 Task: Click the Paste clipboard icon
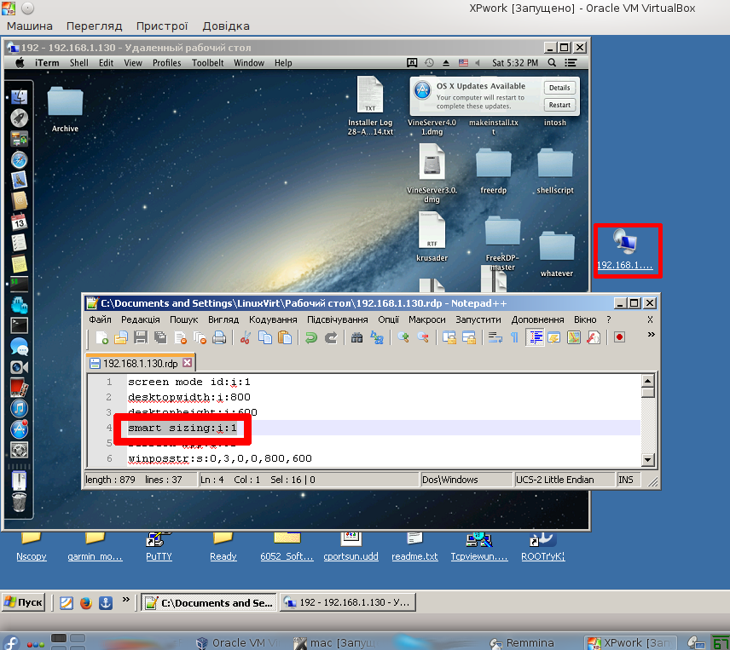coord(285,337)
